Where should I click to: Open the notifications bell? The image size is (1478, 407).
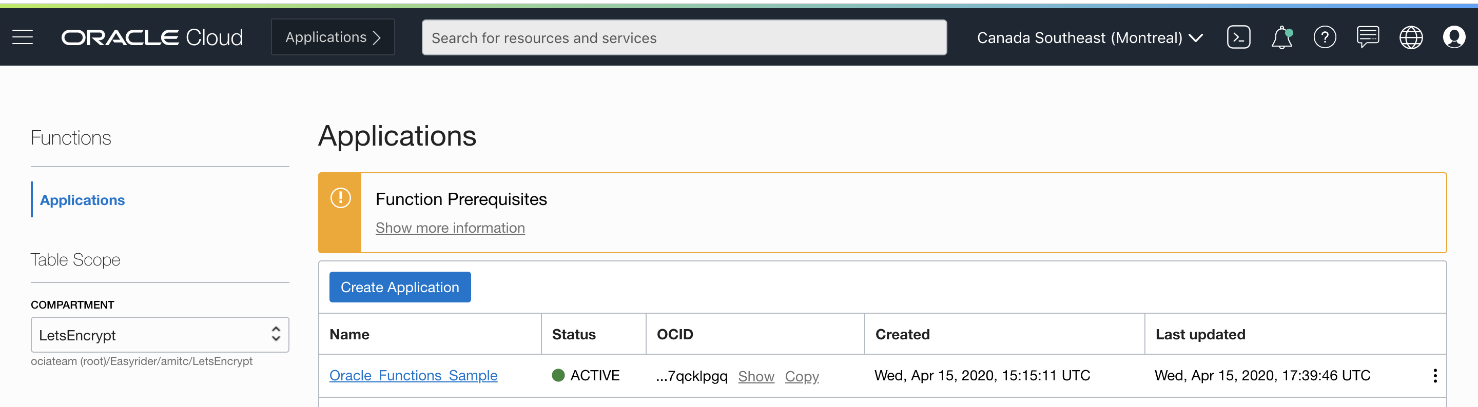point(1281,38)
